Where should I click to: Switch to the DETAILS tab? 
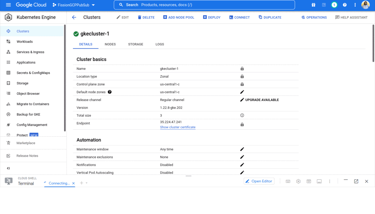point(86,44)
